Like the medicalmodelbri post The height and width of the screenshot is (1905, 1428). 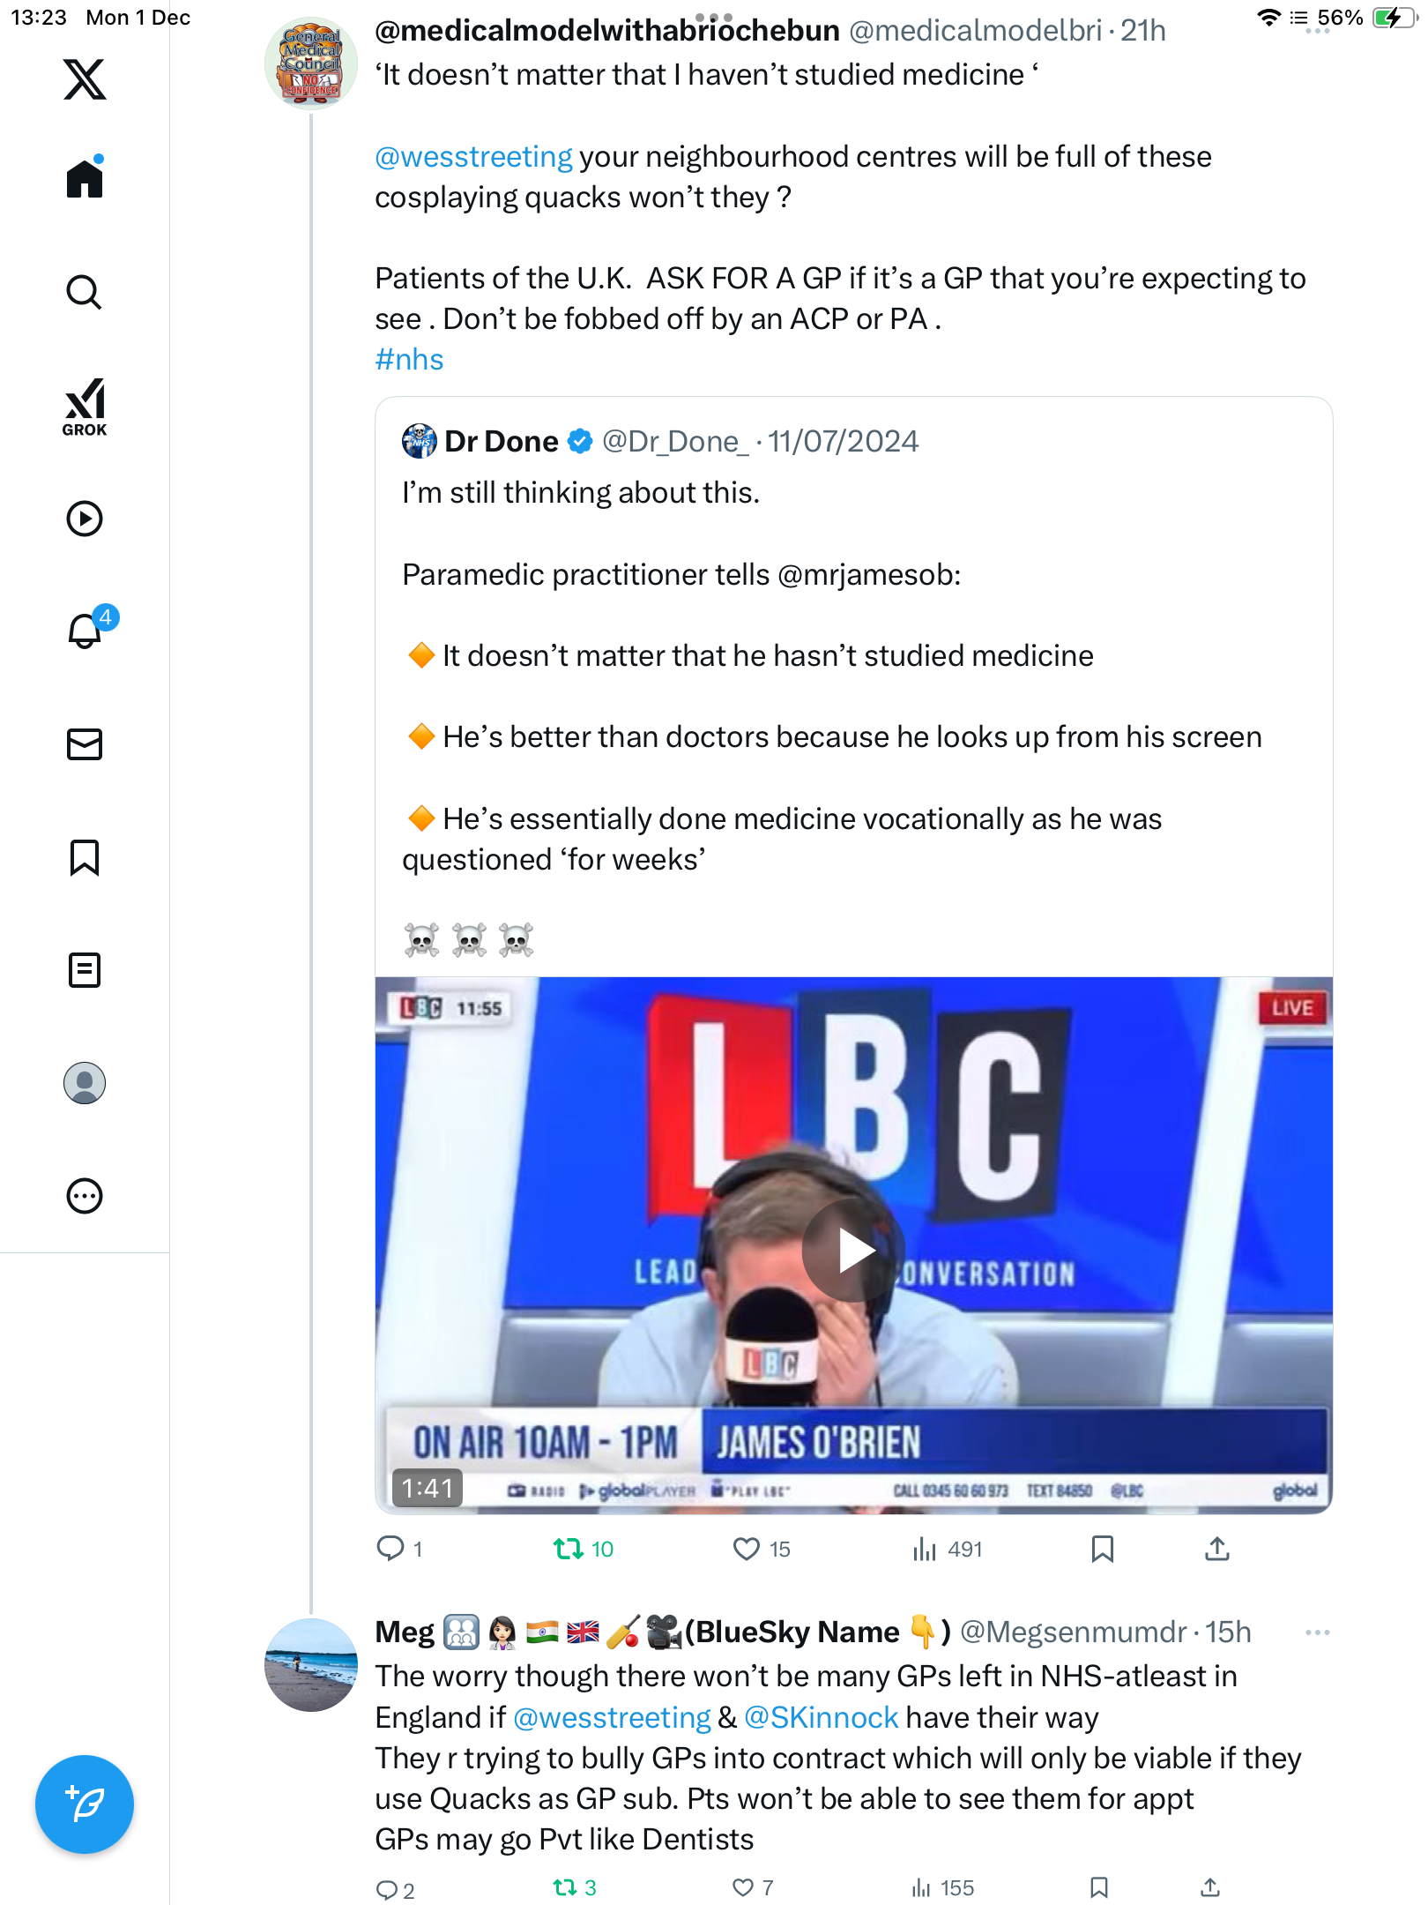click(x=747, y=1549)
